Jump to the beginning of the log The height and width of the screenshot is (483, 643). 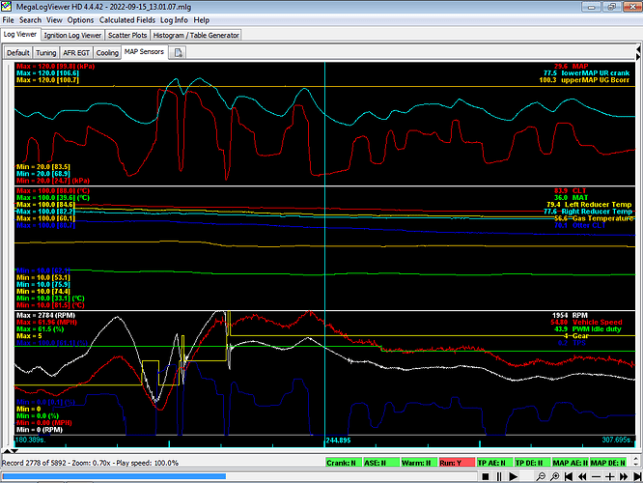(x=569, y=476)
